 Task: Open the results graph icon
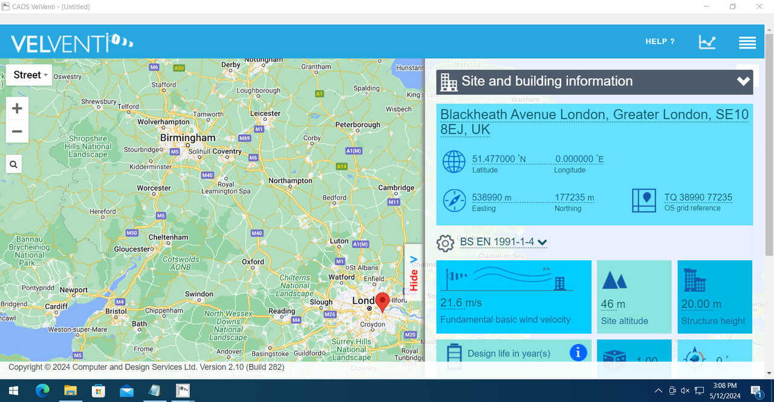tap(707, 42)
